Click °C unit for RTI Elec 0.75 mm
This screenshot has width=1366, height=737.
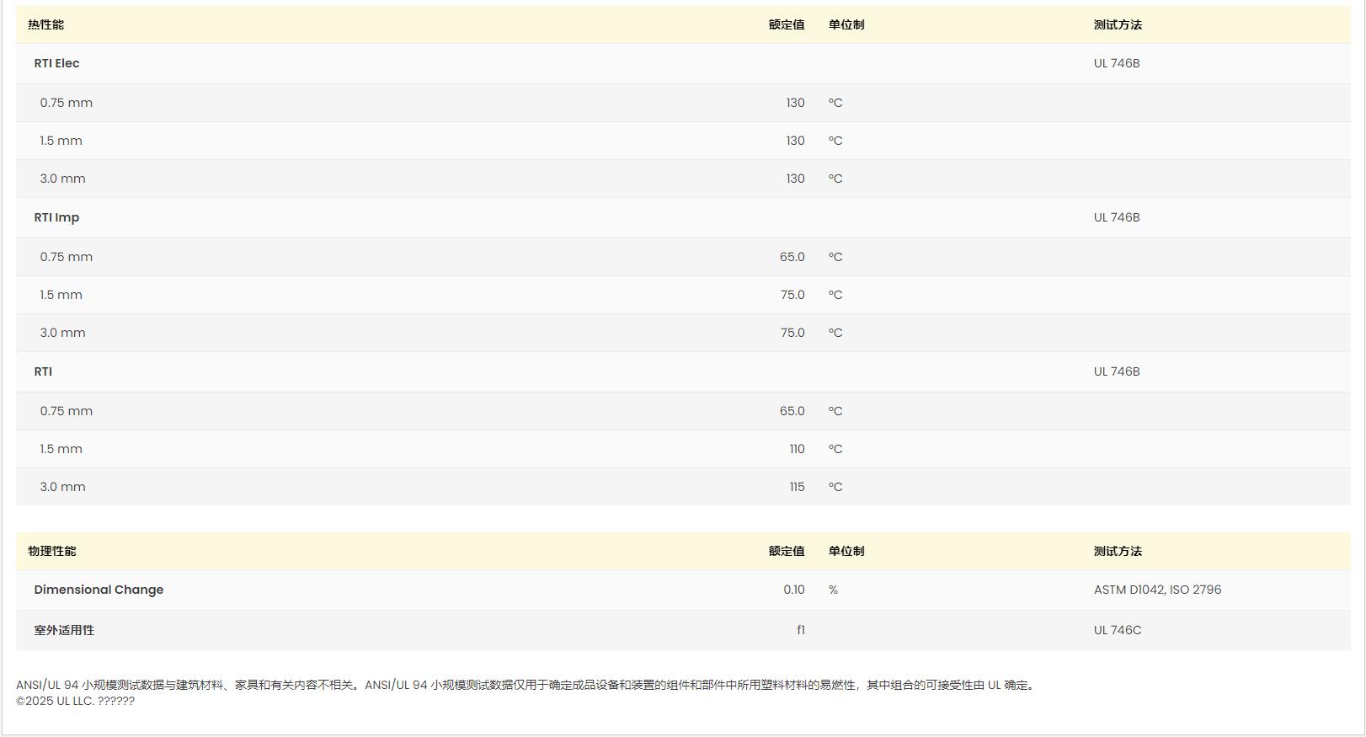[x=835, y=103]
